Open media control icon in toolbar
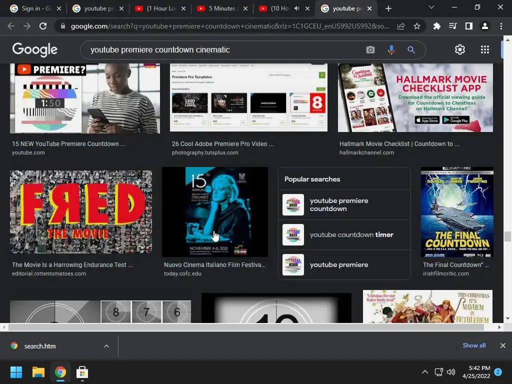 click(452, 26)
